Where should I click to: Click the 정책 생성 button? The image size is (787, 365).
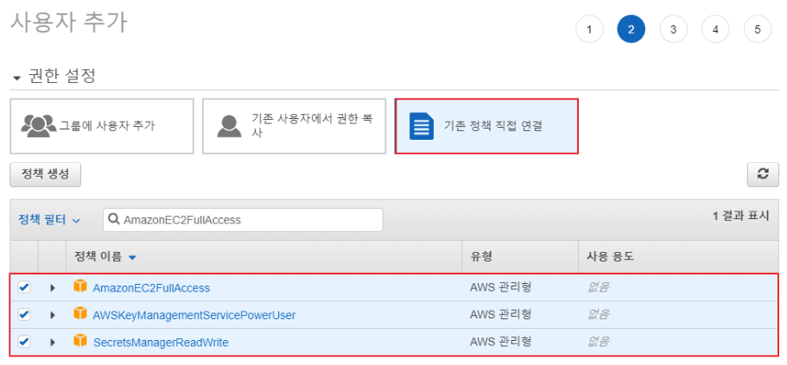tap(45, 174)
